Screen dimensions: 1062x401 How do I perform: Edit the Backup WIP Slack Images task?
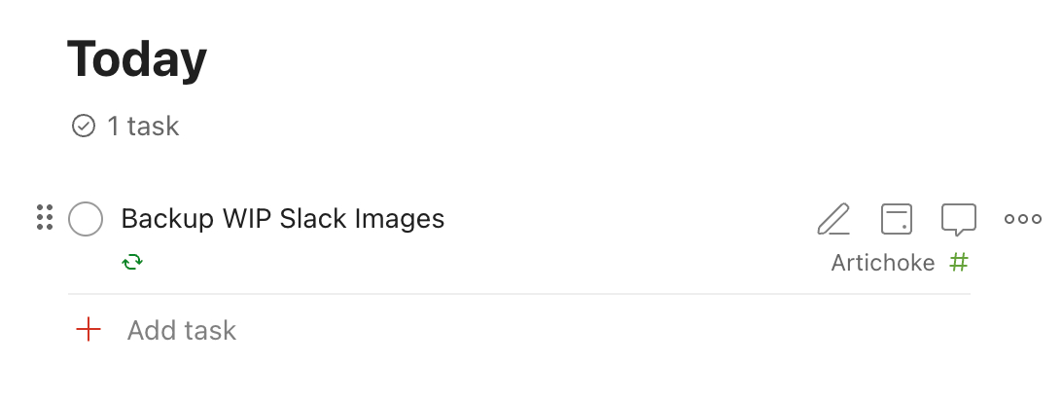[833, 219]
